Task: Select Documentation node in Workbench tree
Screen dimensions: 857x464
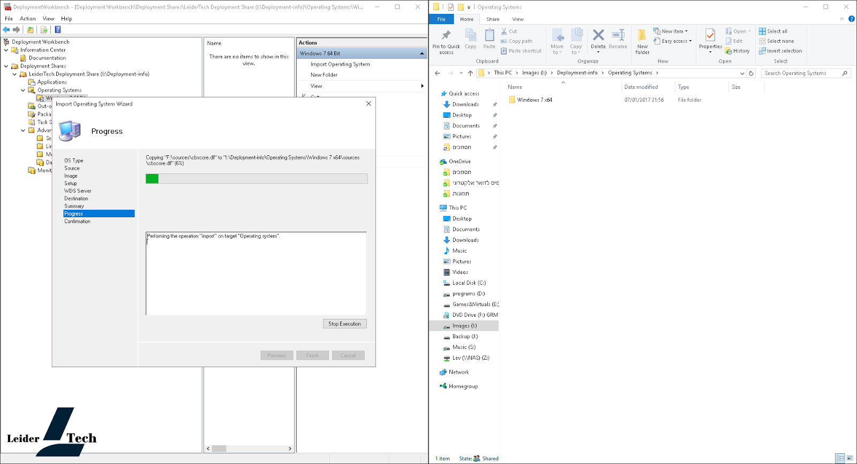Action: click(x=47, y=58)
